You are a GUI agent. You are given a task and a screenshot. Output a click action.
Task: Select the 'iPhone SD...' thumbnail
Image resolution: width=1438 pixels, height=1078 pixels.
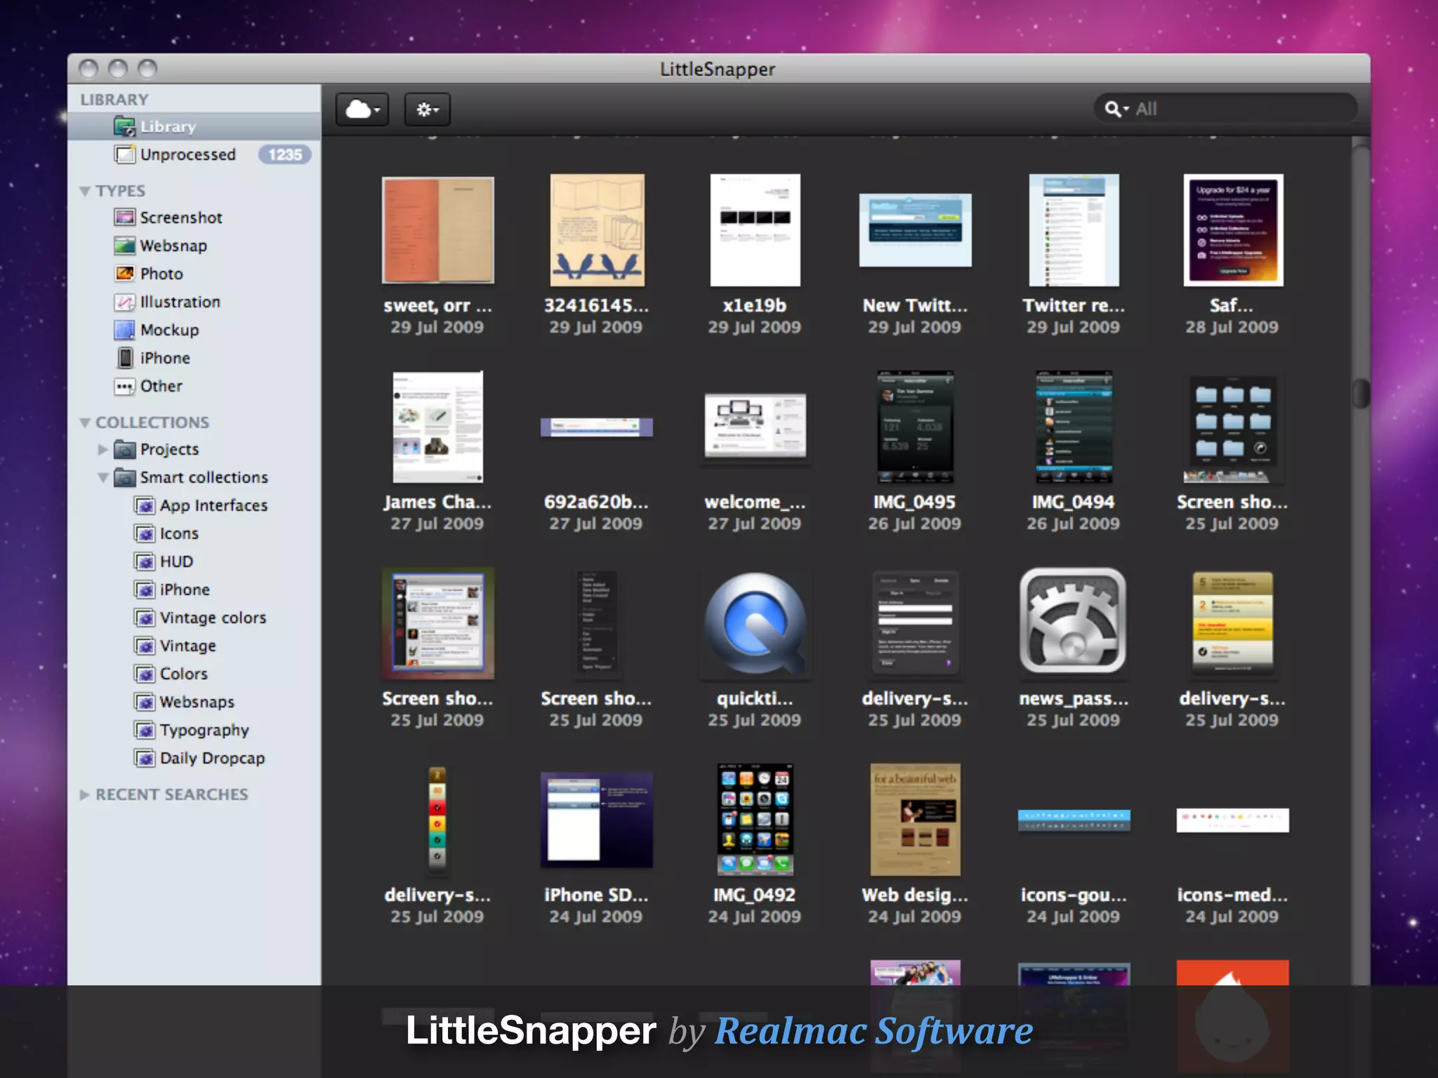(597, 820)
